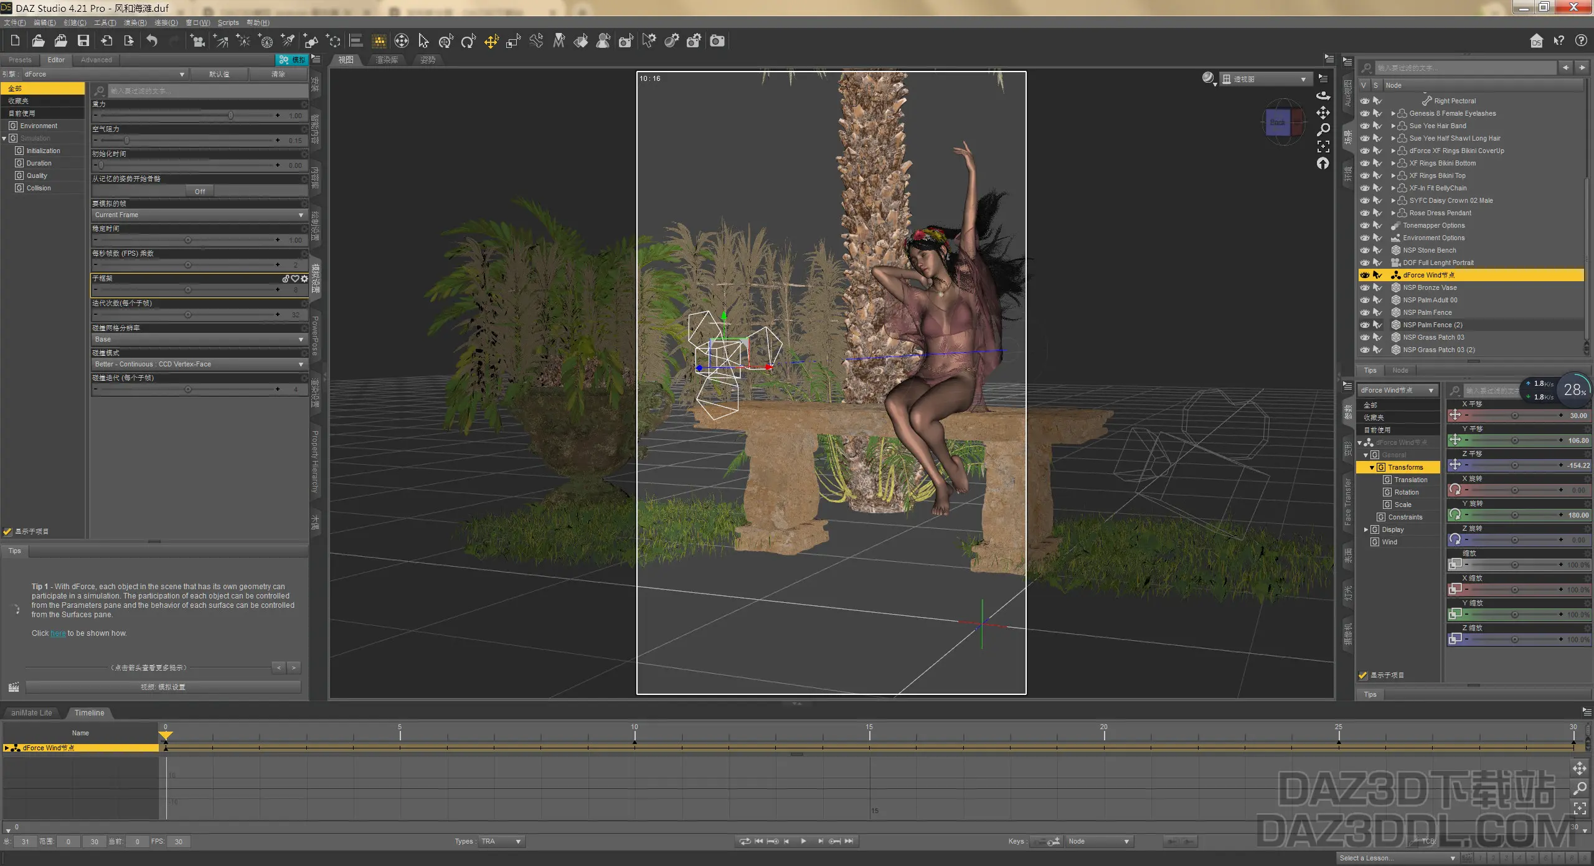Switch to the aniMate Lite tab
This screenshot has width=1594, height=866.
click(x=31, y=713)
